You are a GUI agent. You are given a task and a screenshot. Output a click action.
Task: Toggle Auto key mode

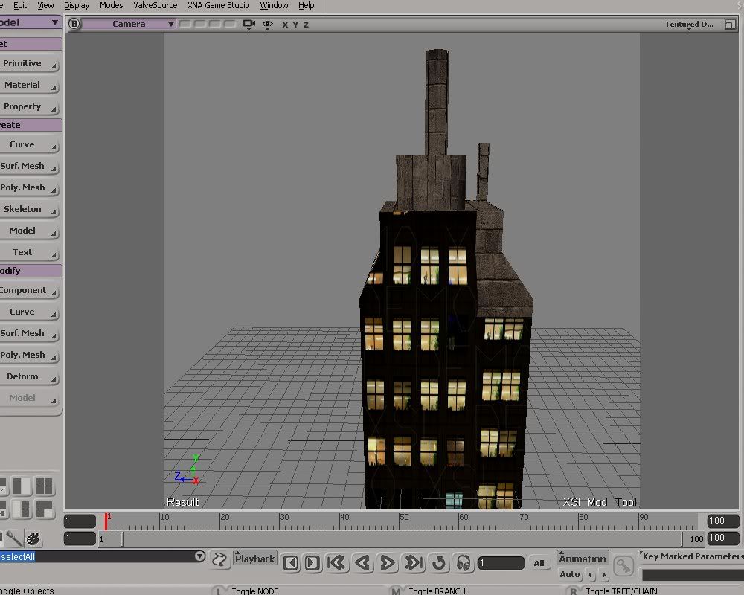[570, 575]
